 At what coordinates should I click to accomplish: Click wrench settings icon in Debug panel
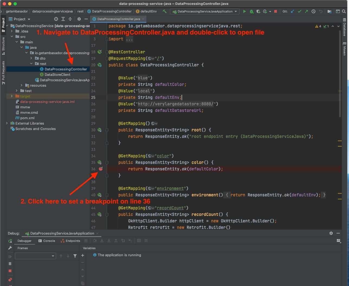[10, 248]
